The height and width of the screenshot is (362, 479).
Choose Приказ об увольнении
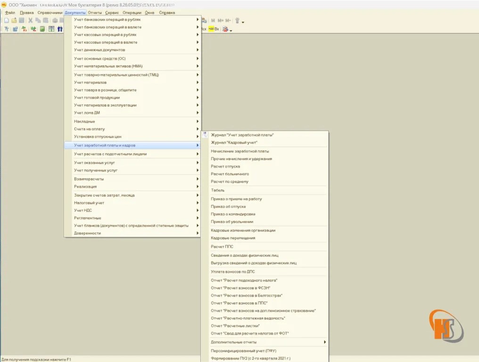(x=265, y=222)
